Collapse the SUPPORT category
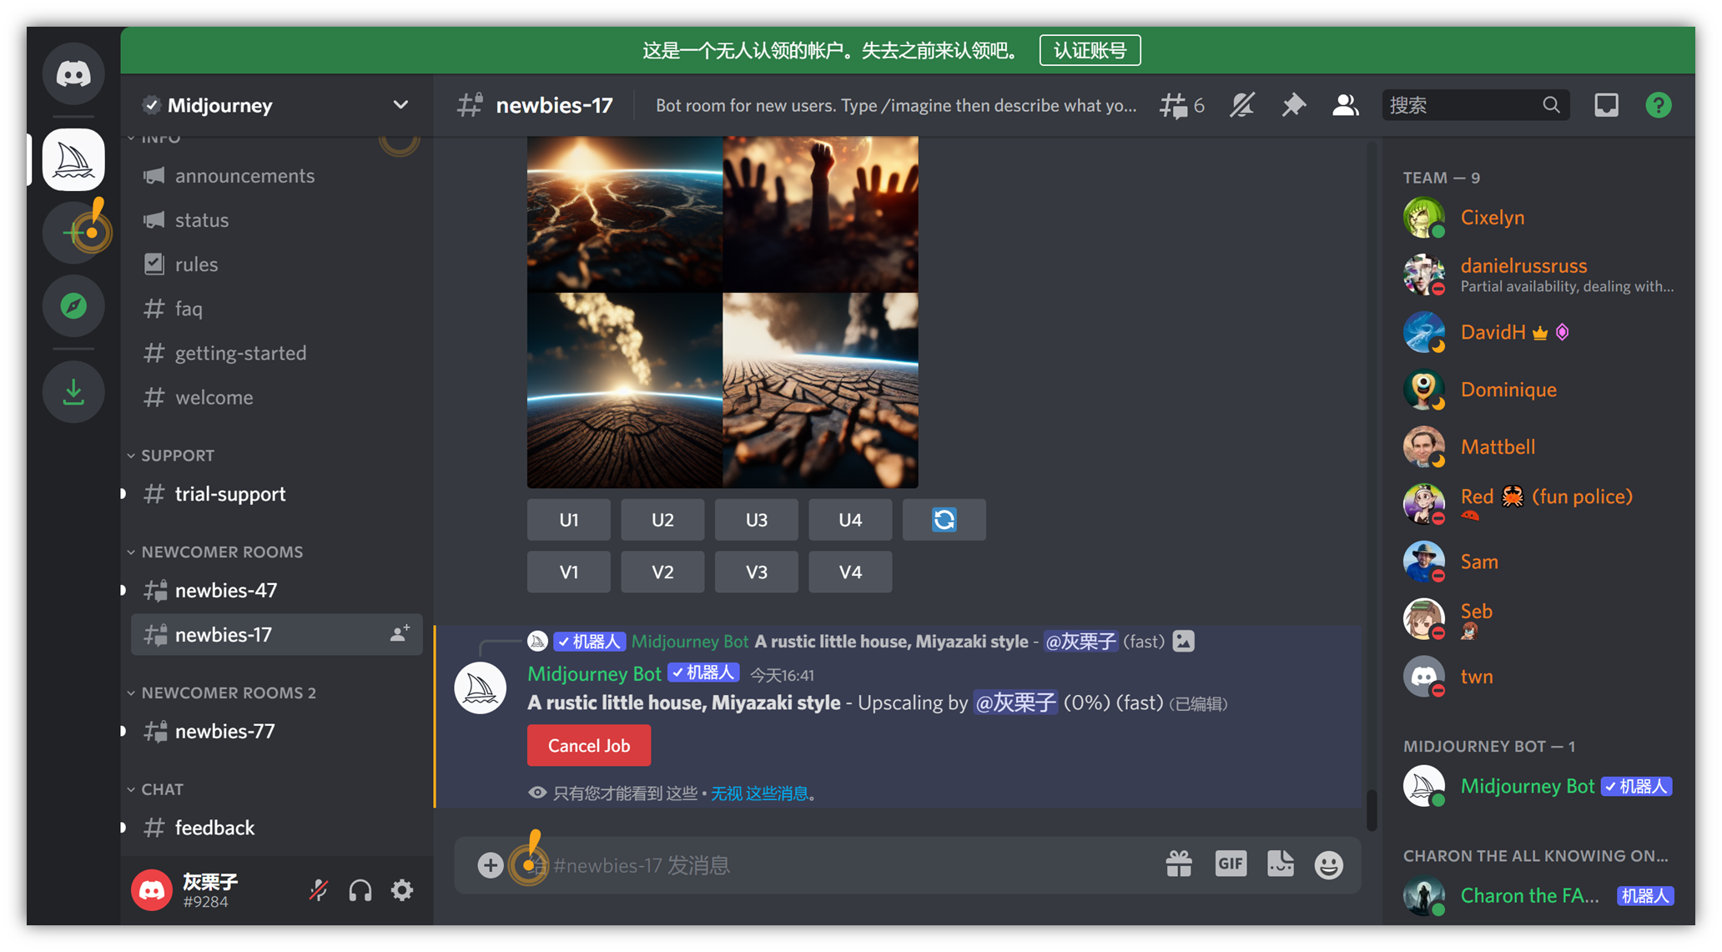 point(177,456)
